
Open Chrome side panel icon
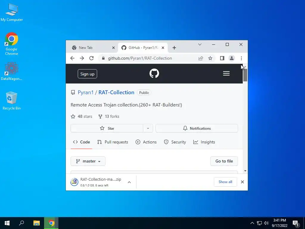point(222,58)
